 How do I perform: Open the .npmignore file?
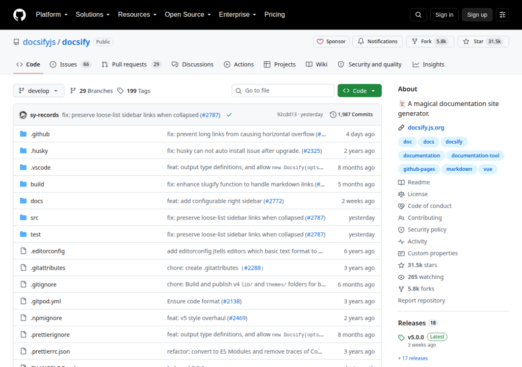pyautogui.click(x=46, y=318)
